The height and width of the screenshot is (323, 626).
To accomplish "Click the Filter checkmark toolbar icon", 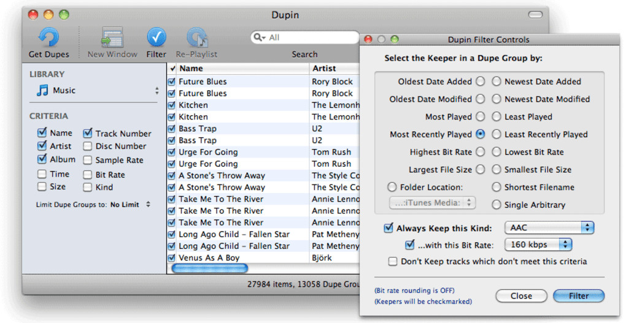I will coord(156,38).
